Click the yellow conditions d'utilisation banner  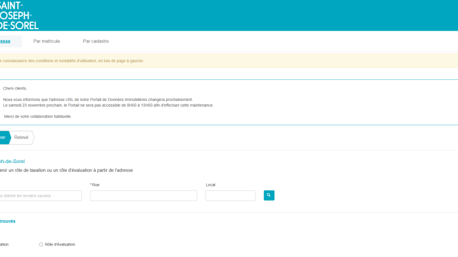pos(191,61)
